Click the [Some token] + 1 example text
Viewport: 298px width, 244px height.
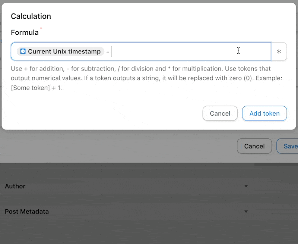36,88
